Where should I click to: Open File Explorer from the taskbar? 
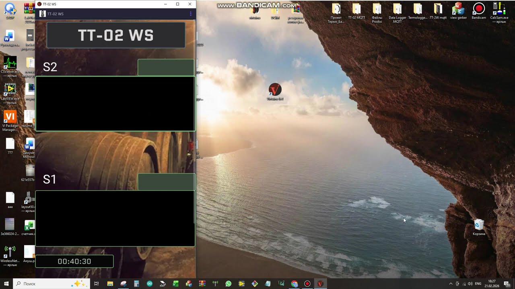[x=110, y=283]
